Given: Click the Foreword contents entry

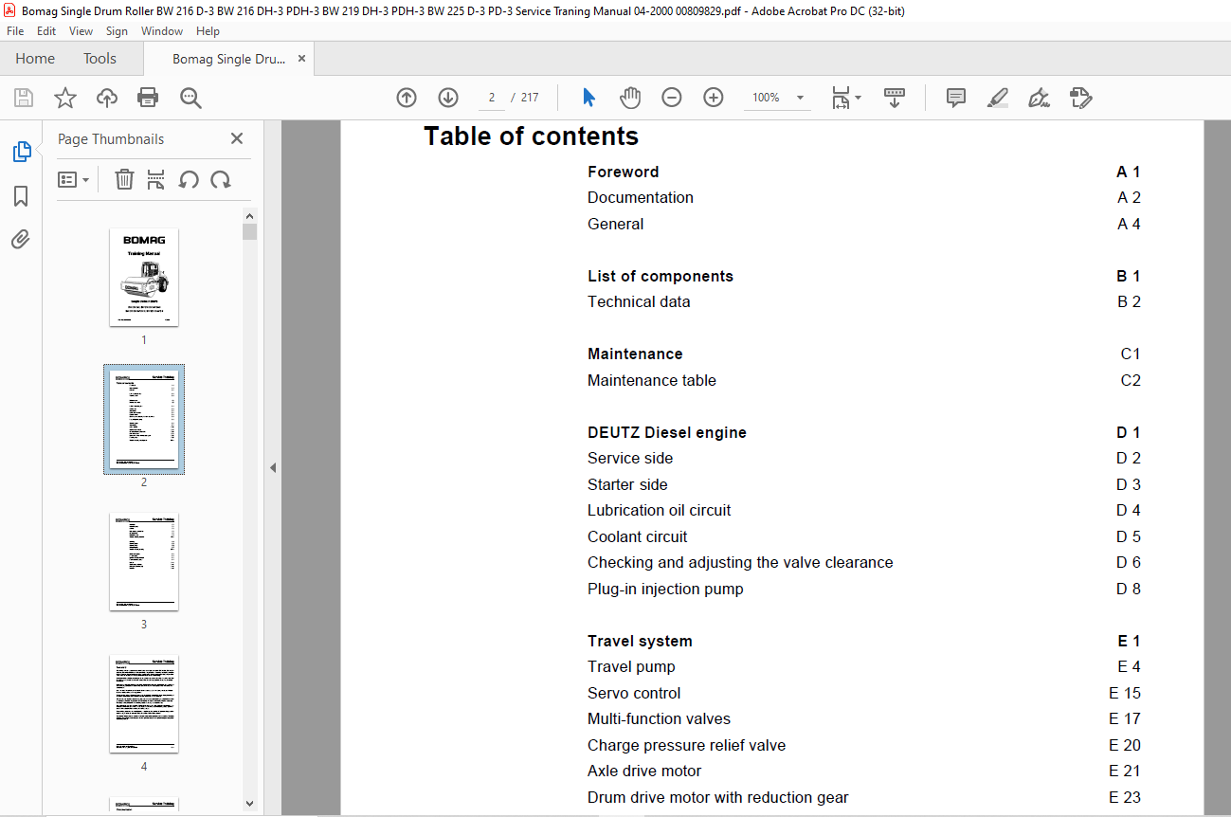Looking at the screenshot, I should coord(623,172).
